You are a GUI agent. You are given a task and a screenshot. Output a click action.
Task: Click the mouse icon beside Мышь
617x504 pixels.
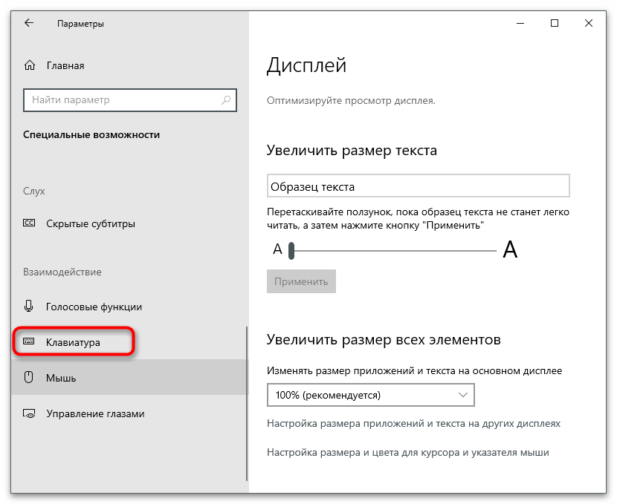click(x=29, y=377)
